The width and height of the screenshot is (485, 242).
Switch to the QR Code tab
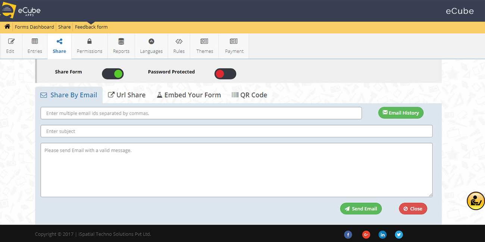(249, 95)
